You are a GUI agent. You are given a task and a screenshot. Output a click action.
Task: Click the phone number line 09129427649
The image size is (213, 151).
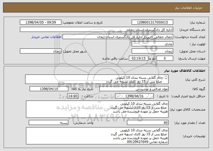pos(147,142)
